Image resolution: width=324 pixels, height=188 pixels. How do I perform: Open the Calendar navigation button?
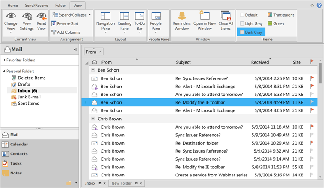pos(19,144)
